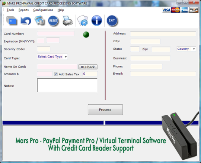Screen dimensions: 201x163
Task: Toggle the Add Sales Tax checkbox
Action: pyautogui.click(x=55, y=74)
